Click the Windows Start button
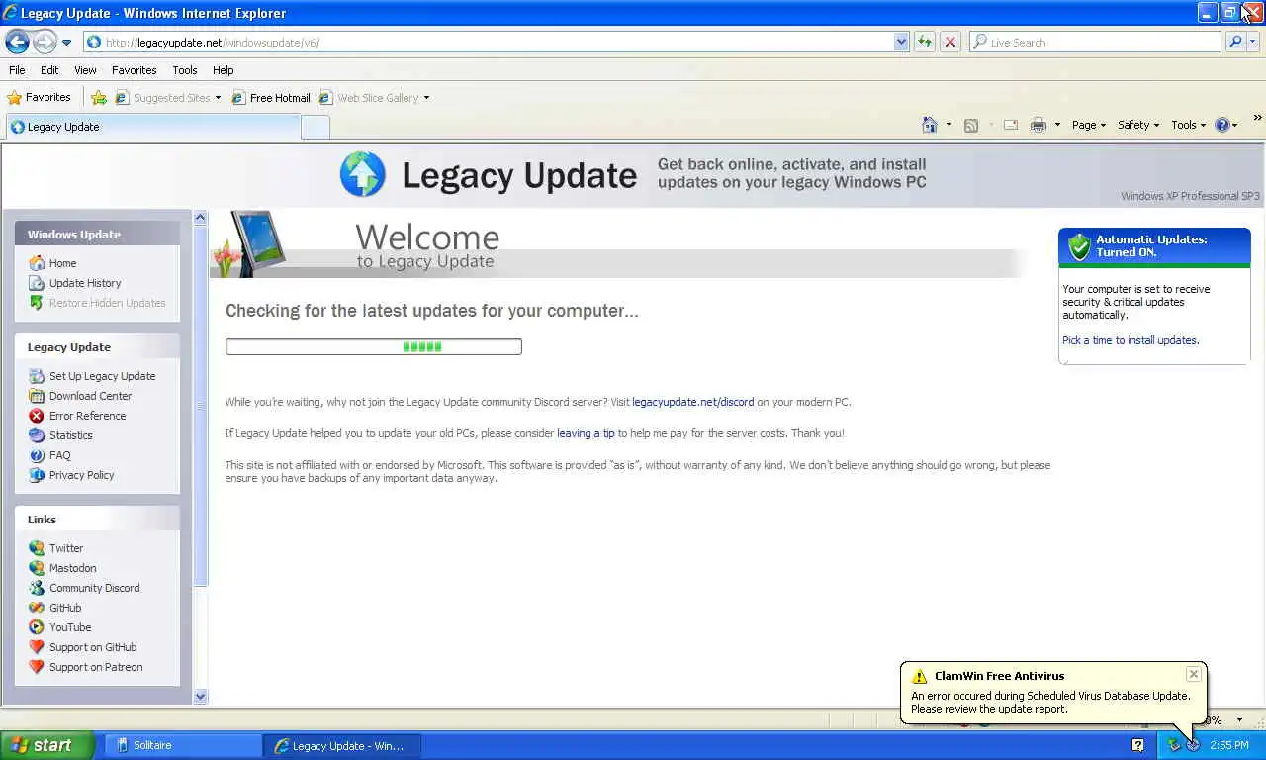1266x760 pixels. coord(46,745)
